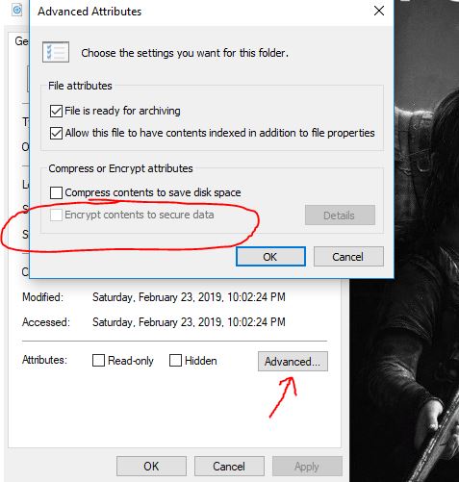Confirm Advanced Attributes dialog with OK
The height and width of the screenshot is (482, 459).
(x=270, y=257)
